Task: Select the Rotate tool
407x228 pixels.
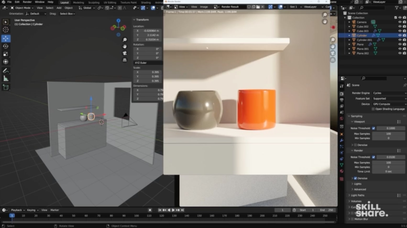Action: click(5, 46)
